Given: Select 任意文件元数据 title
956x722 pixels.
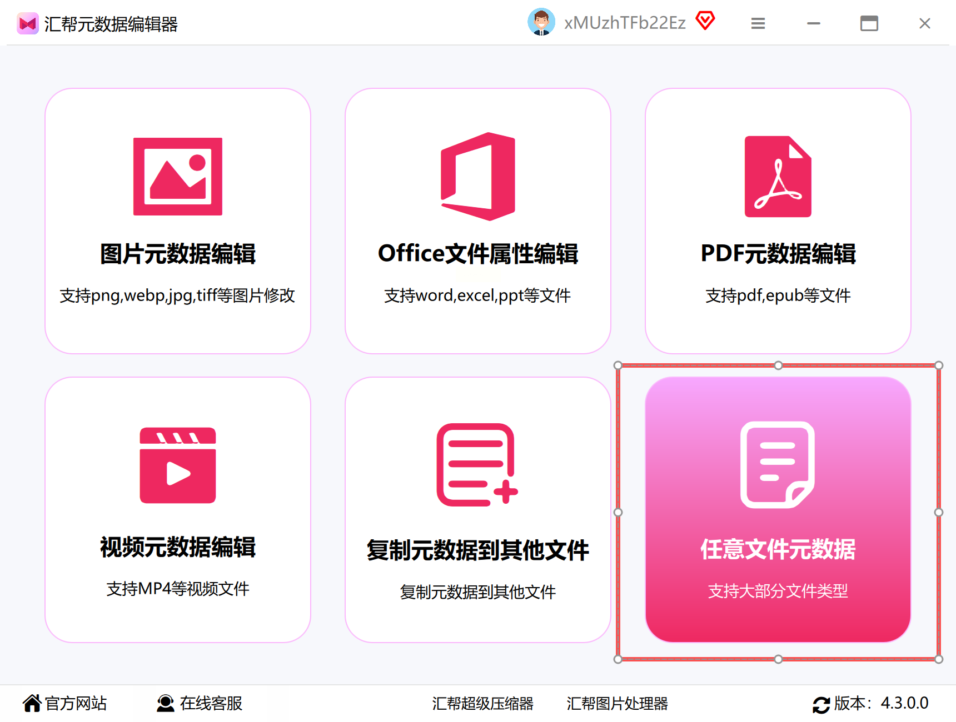Looking at the screenshot, I should tap(778, 549).
